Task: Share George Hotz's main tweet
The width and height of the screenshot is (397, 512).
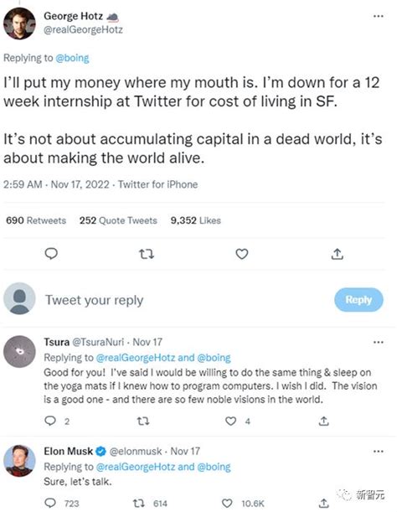Action: pos(338,254)
